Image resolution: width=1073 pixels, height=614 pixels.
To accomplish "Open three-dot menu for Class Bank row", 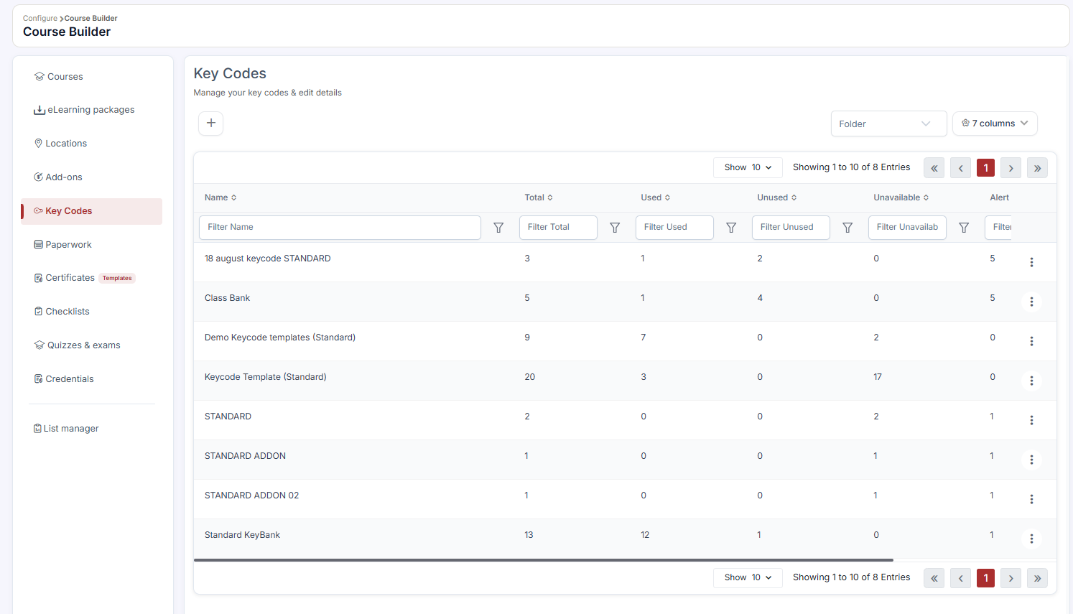I will coord(1031,302).
